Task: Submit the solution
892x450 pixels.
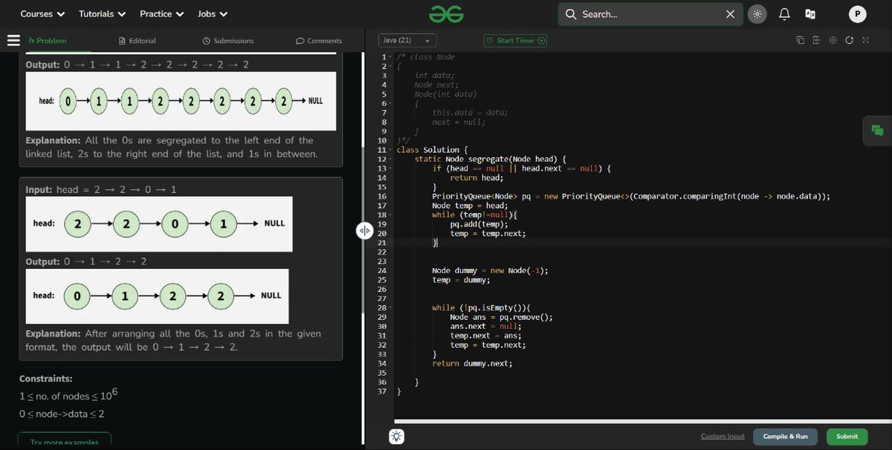Action: (847, 437)
